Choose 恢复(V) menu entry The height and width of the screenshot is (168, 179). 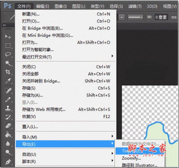66,117
